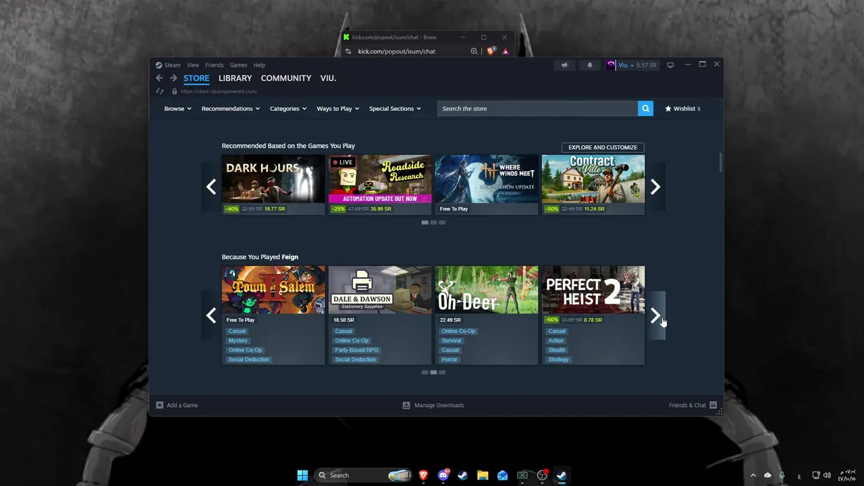Expand the Ways to Play dropdown

coord(338,108)
